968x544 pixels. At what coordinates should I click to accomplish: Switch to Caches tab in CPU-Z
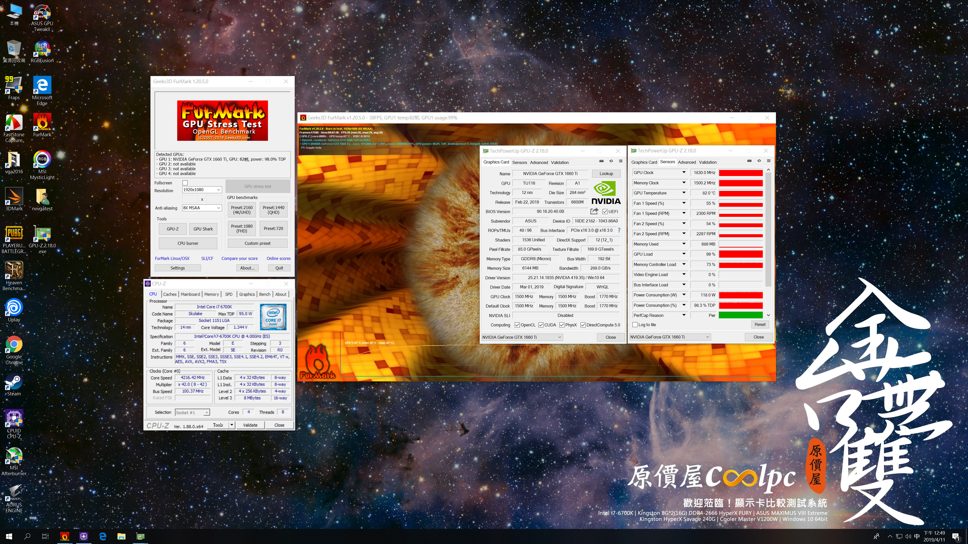pyautogui.click(x=170, y=294)
